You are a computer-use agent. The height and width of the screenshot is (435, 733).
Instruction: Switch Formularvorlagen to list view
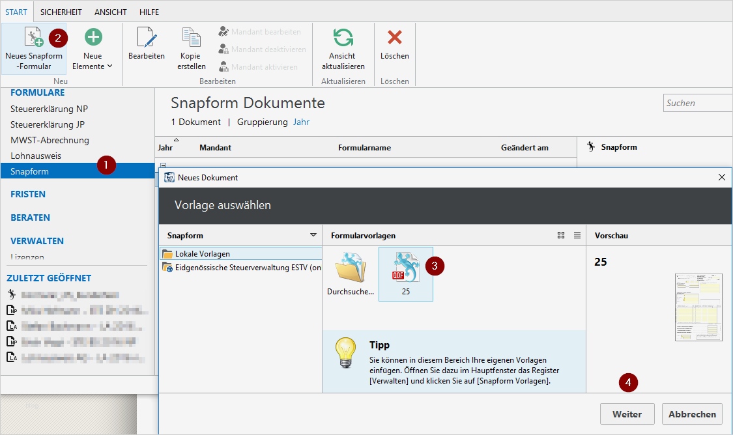[x=577, y=235]
